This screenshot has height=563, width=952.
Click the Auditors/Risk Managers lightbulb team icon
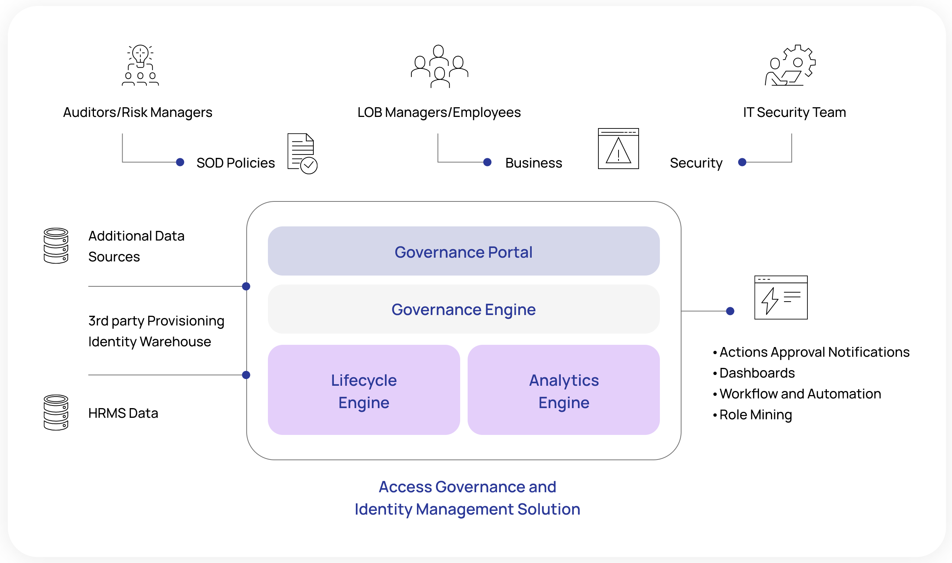140,65
